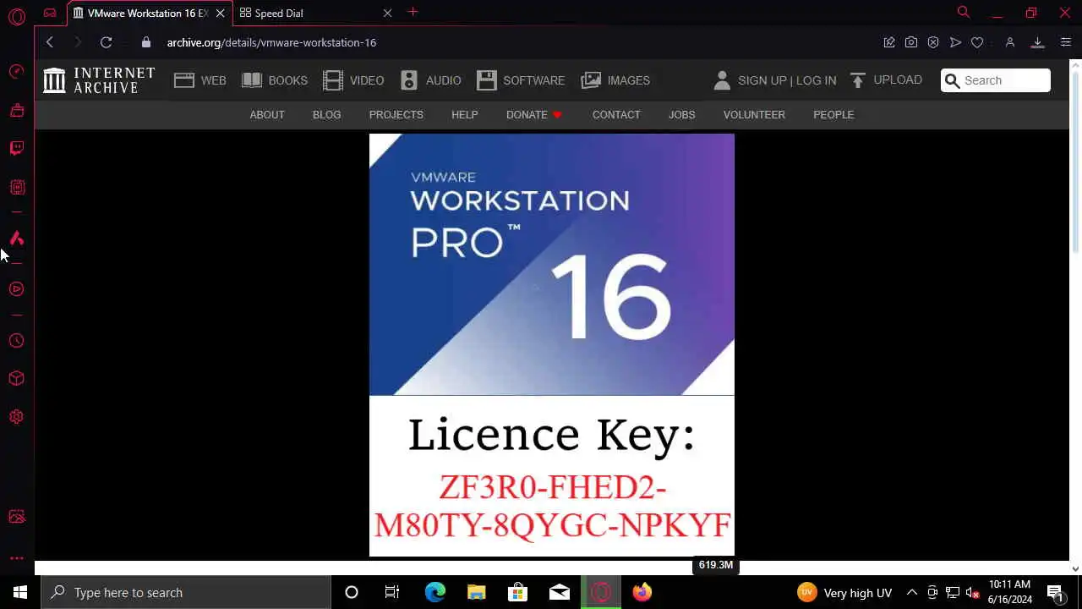Bookmark page with heart icon
This screenshot has height=609, width=1082.
coord(977,42)
